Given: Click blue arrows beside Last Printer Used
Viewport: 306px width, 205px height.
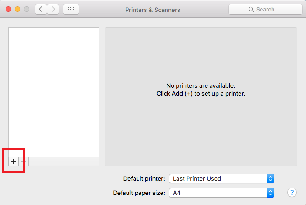Looking at the screenshot, I should pyautogui.click(x=271, y=179).
